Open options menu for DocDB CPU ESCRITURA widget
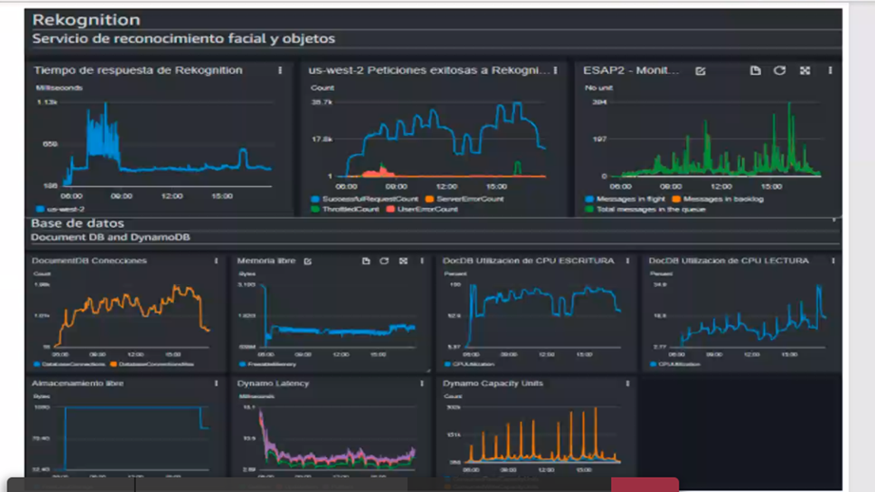This screenshot has height=492, width=875. pyautogui.click(x=627, y=260)
